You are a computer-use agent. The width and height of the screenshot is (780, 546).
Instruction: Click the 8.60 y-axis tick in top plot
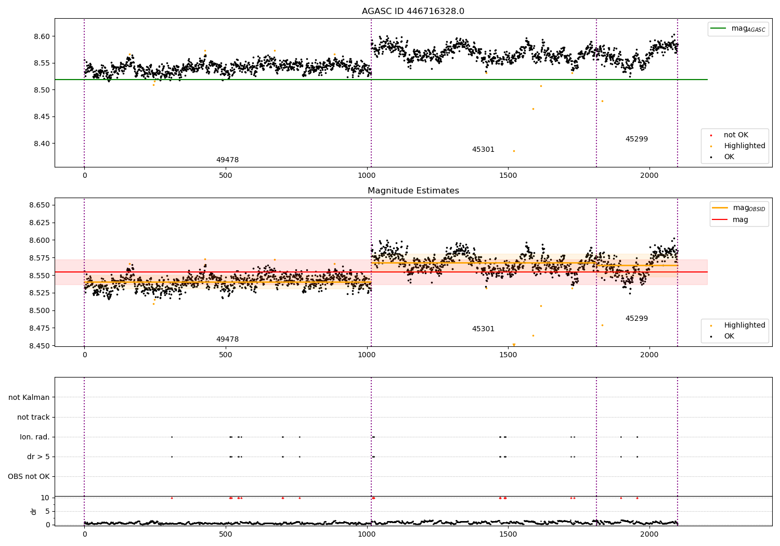tap(42, 37)
